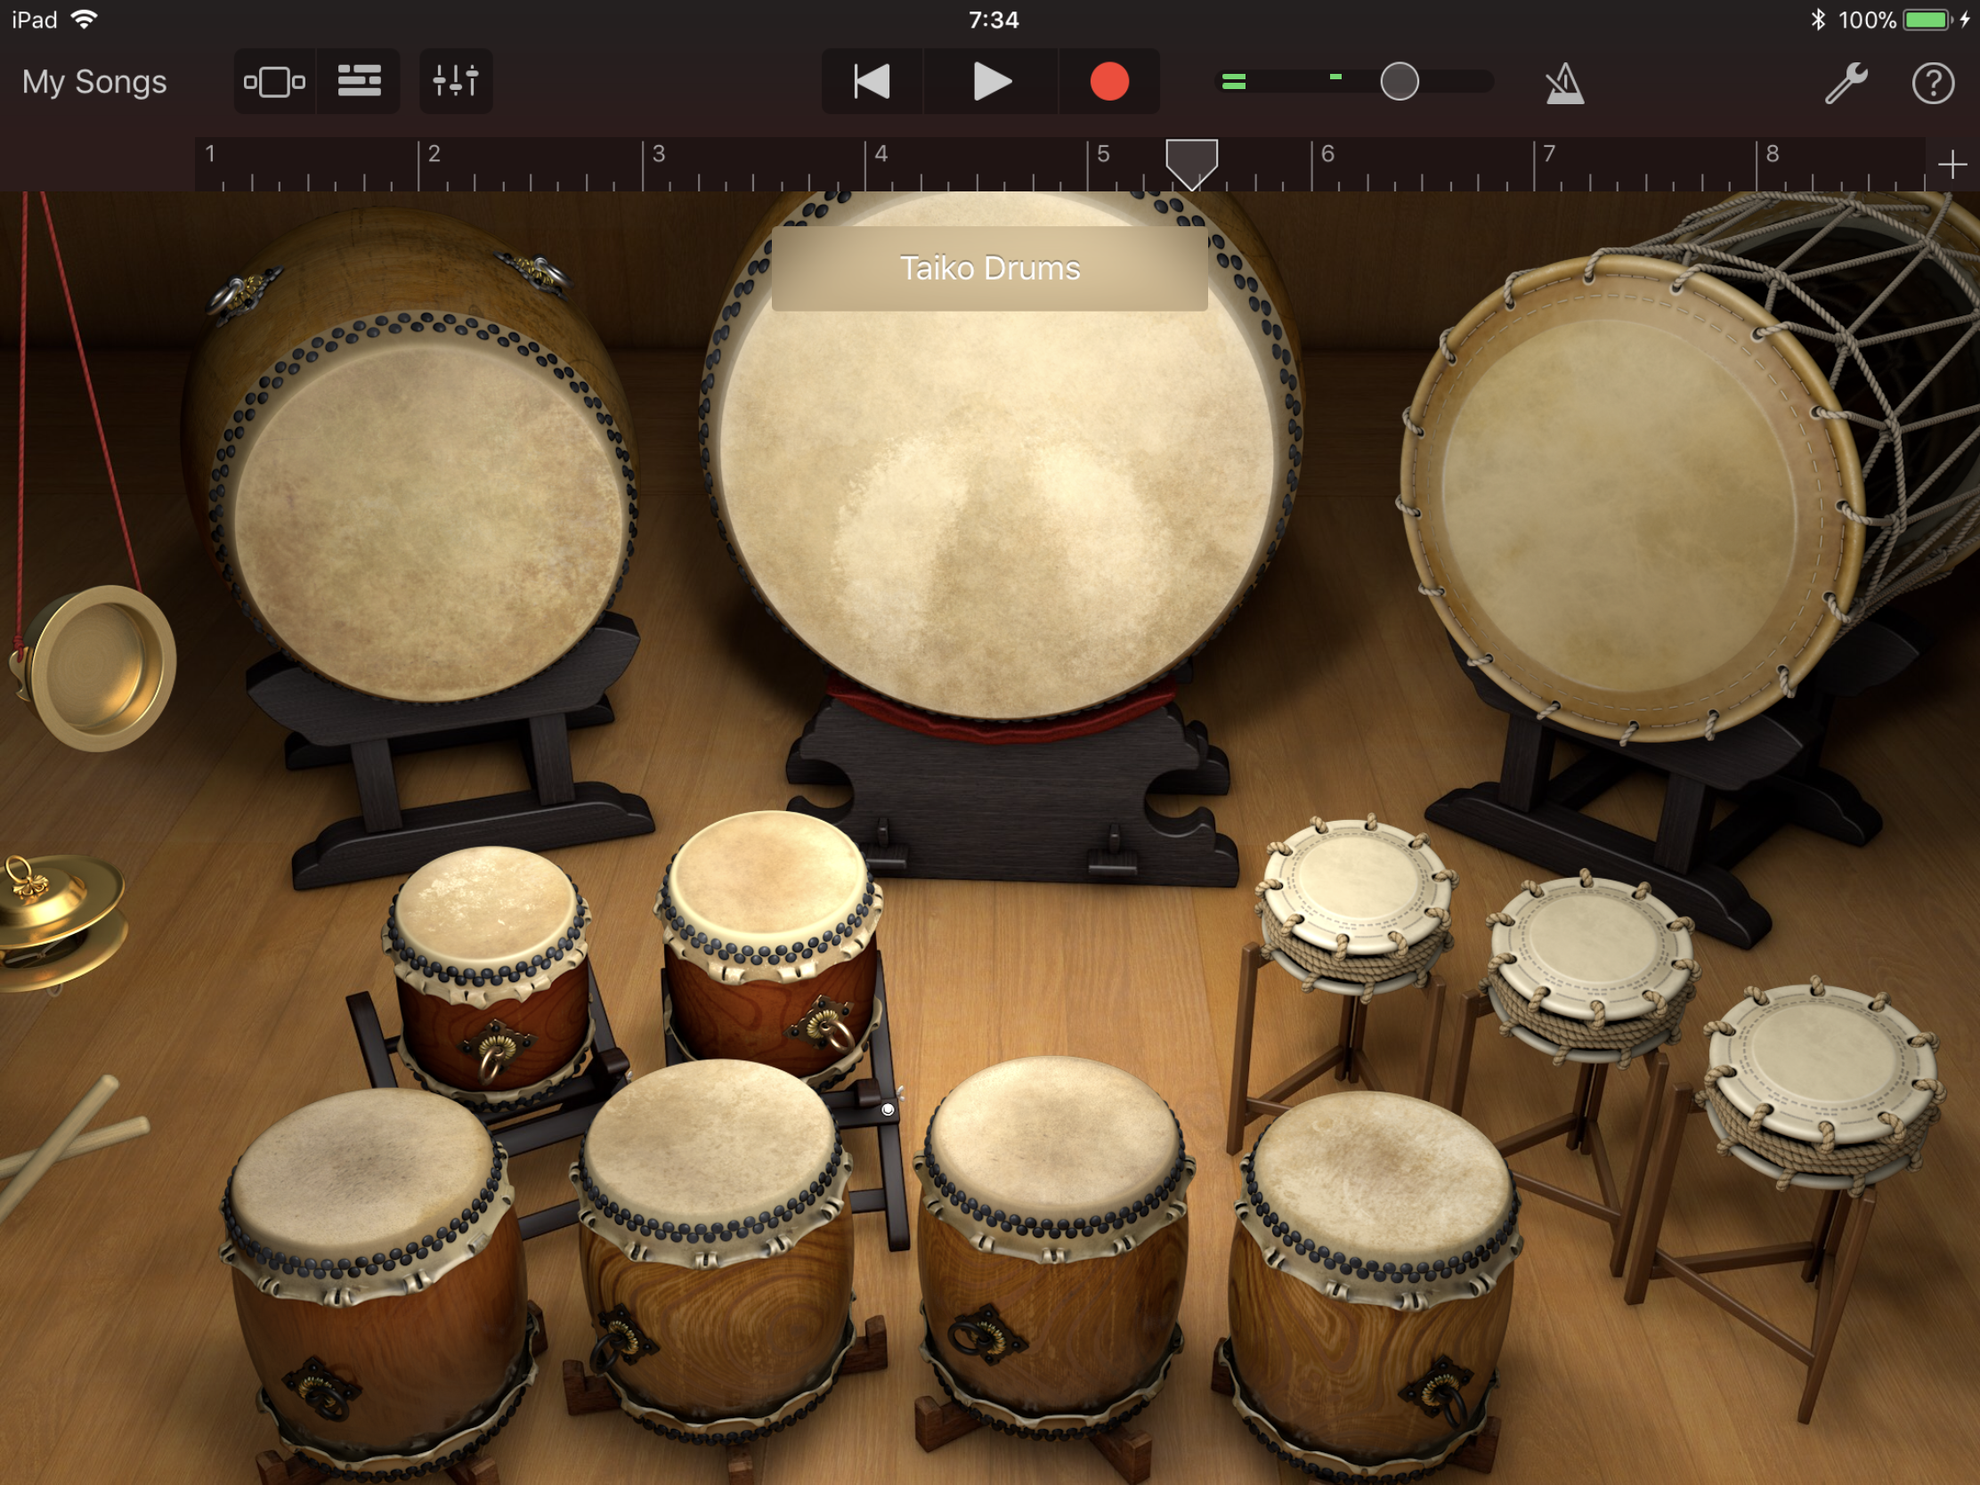
Task: Open the instrument browser icon
Action: coord(274,81)
